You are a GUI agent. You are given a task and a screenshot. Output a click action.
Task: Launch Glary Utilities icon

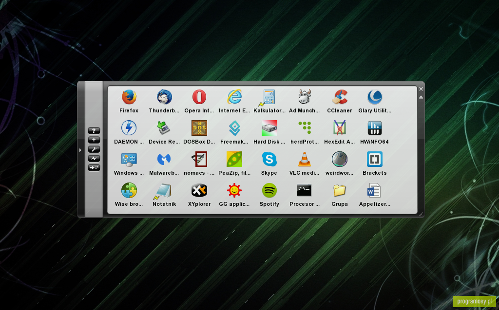click(375, 97)
